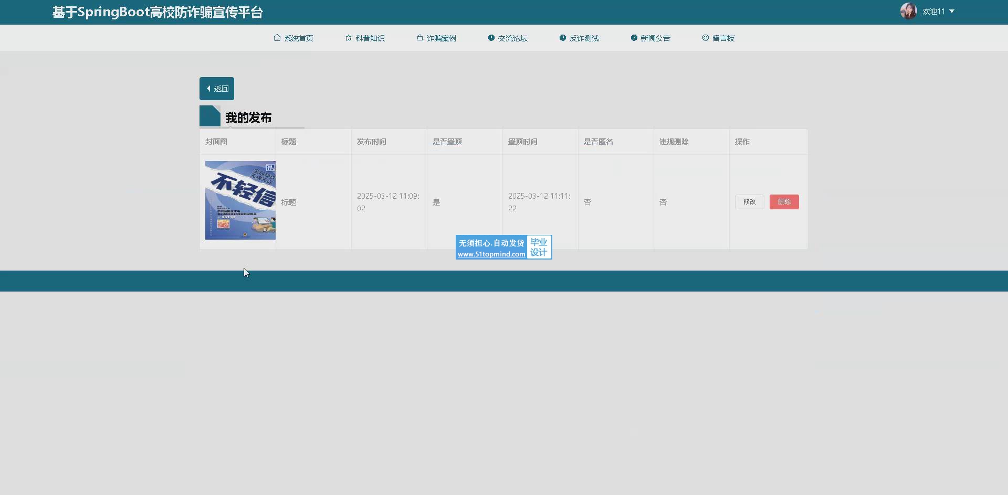Click the info icon beside 新闻公告
Viewport: 1008px width, 495px height.
pos(634,38)
